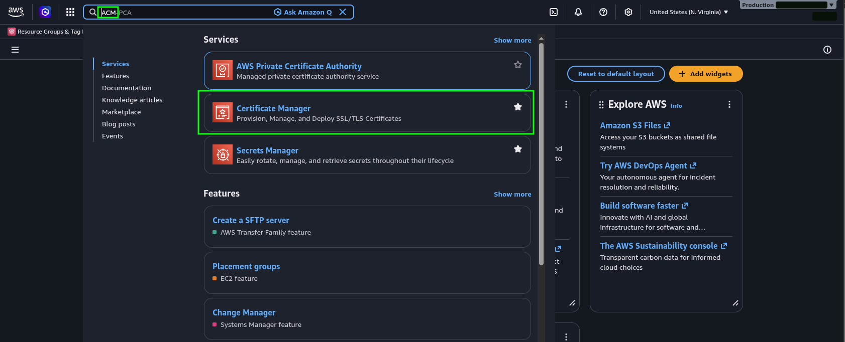Show more Features results
845x342 pixels.
coord(512,194)
